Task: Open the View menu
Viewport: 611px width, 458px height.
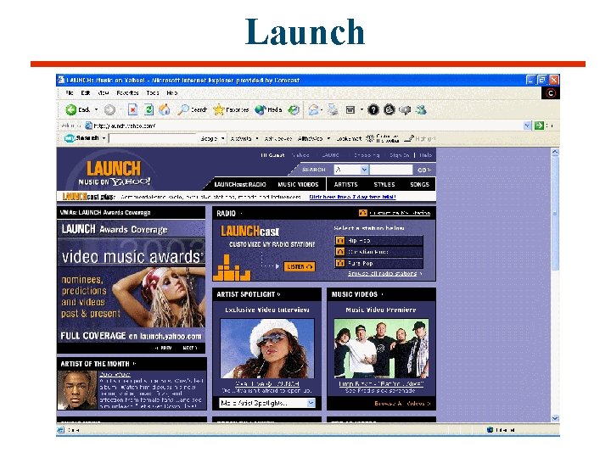Action: click(x=104, y=92)
